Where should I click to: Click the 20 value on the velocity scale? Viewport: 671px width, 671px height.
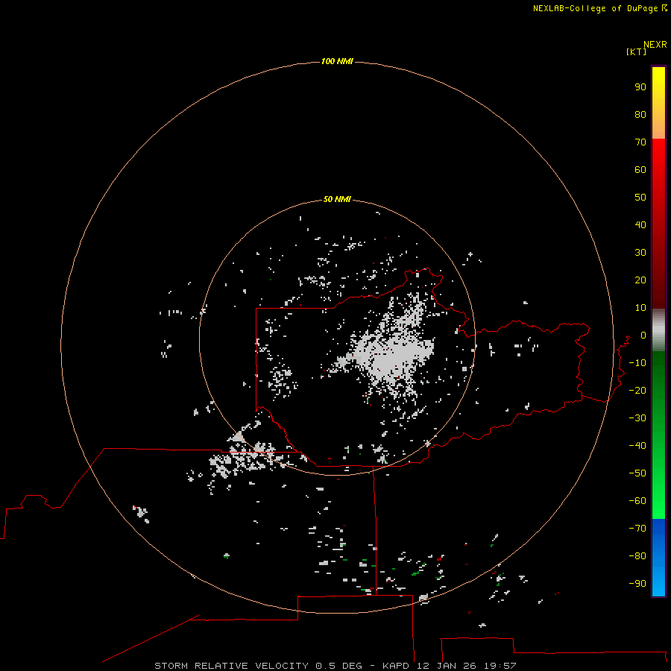pyautogui.click(x=640, y=280)
